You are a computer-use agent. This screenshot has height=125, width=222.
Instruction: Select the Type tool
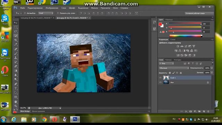(16, 88)
